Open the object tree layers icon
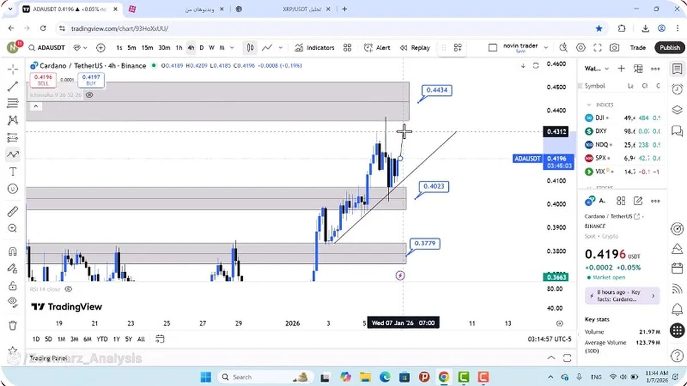This screenshot has height=386, width=687. 677,110
